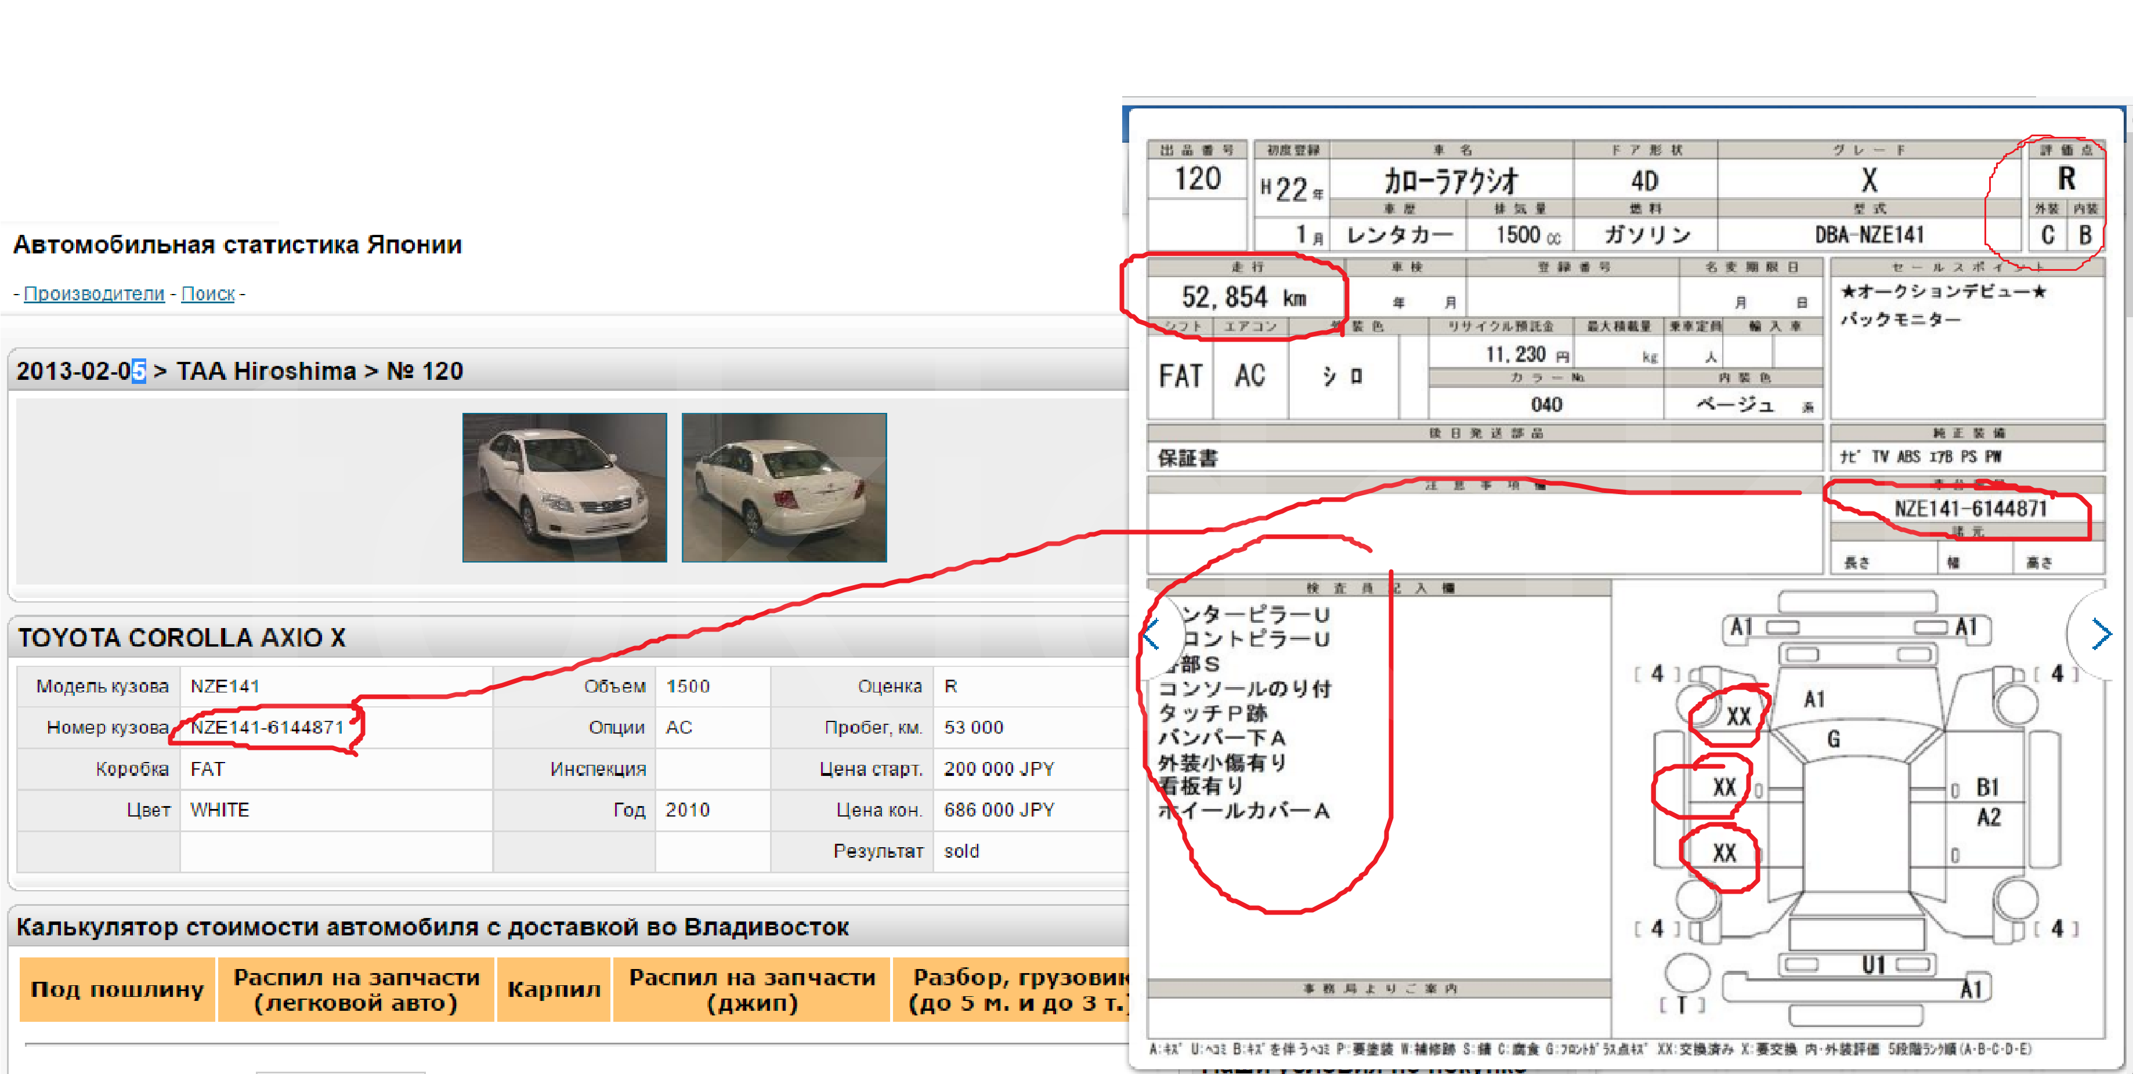
Task: Click the AC option value in table
Action: 679,727
